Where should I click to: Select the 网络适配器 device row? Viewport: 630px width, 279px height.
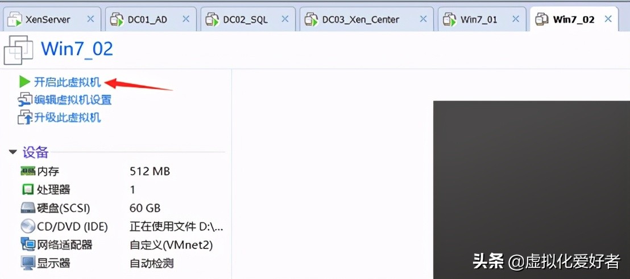pos(122,244)
